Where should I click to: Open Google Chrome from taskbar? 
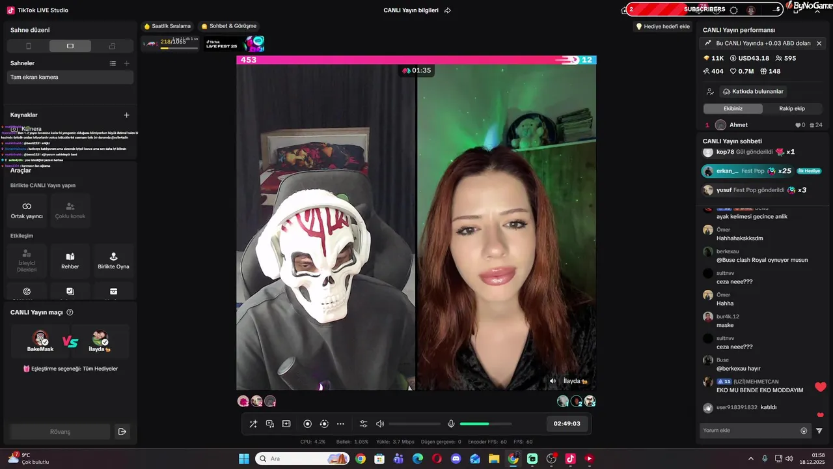(361, 459)
